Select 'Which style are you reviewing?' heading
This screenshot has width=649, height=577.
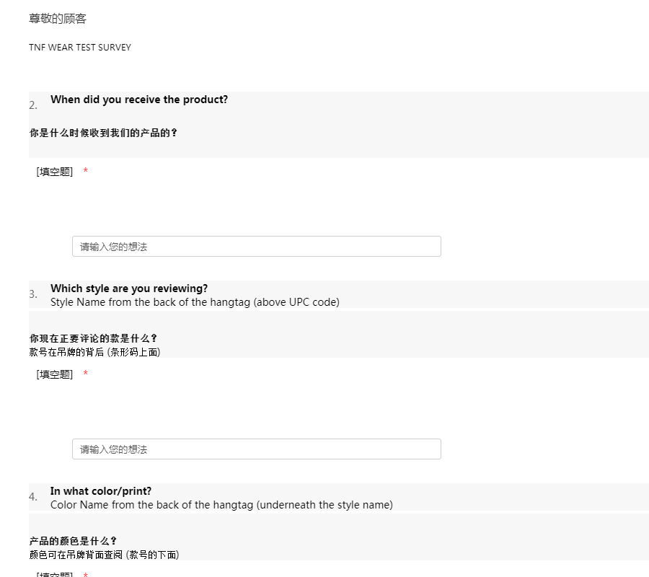tap(129, 288)
